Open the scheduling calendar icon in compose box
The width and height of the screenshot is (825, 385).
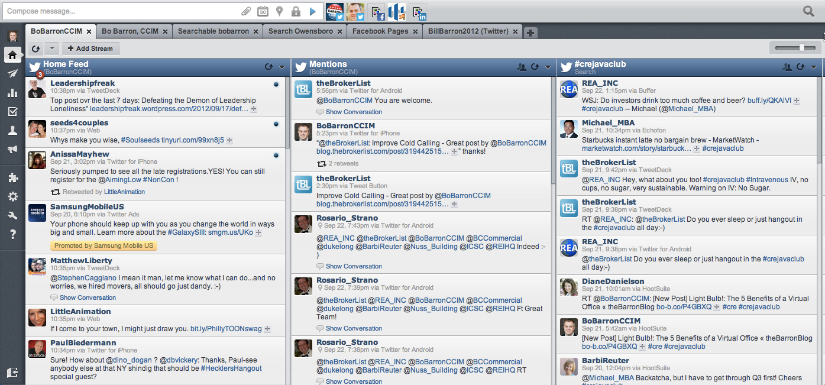263,11
